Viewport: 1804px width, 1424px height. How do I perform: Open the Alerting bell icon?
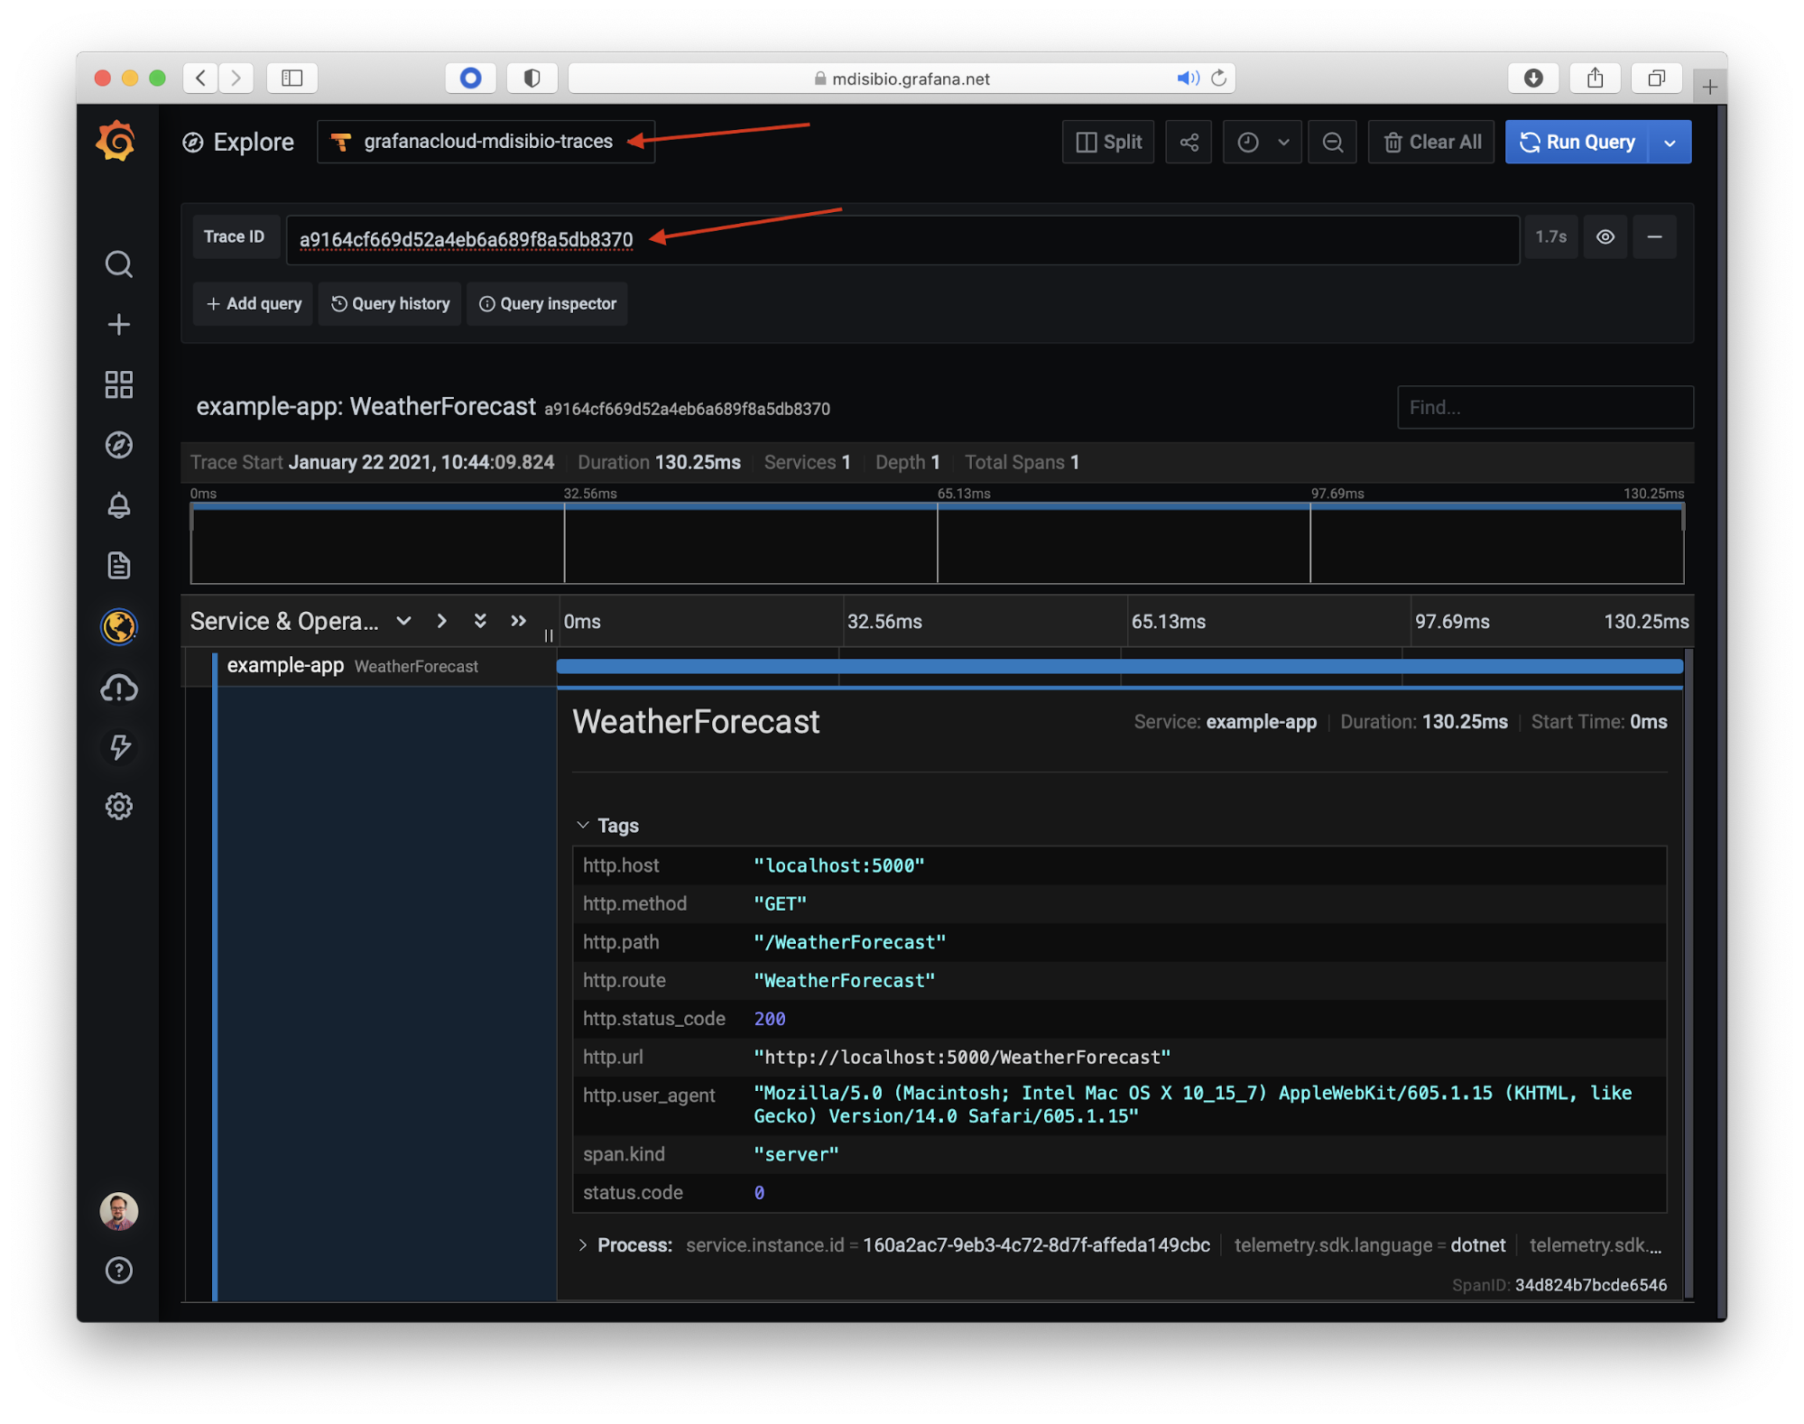[118, 505]
